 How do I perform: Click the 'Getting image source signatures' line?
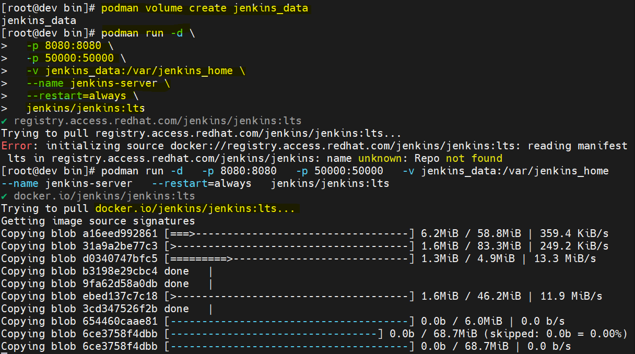(98, 221)
